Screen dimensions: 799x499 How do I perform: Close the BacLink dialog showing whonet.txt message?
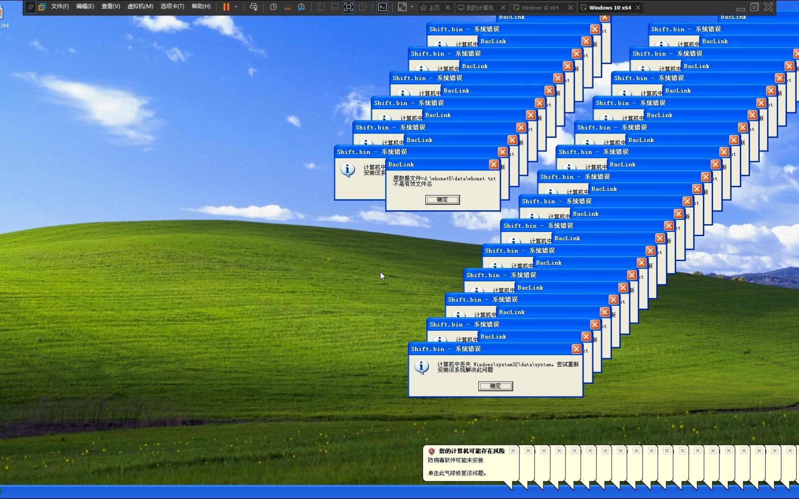494,164
